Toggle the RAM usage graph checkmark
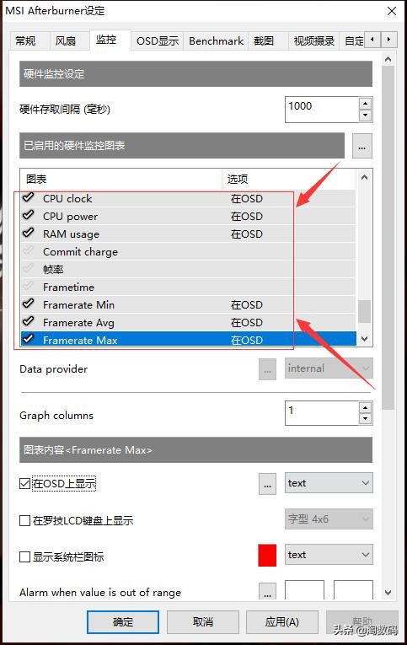Image resolution: width=407 pixels, height=645 pixels. pos(28,233)
